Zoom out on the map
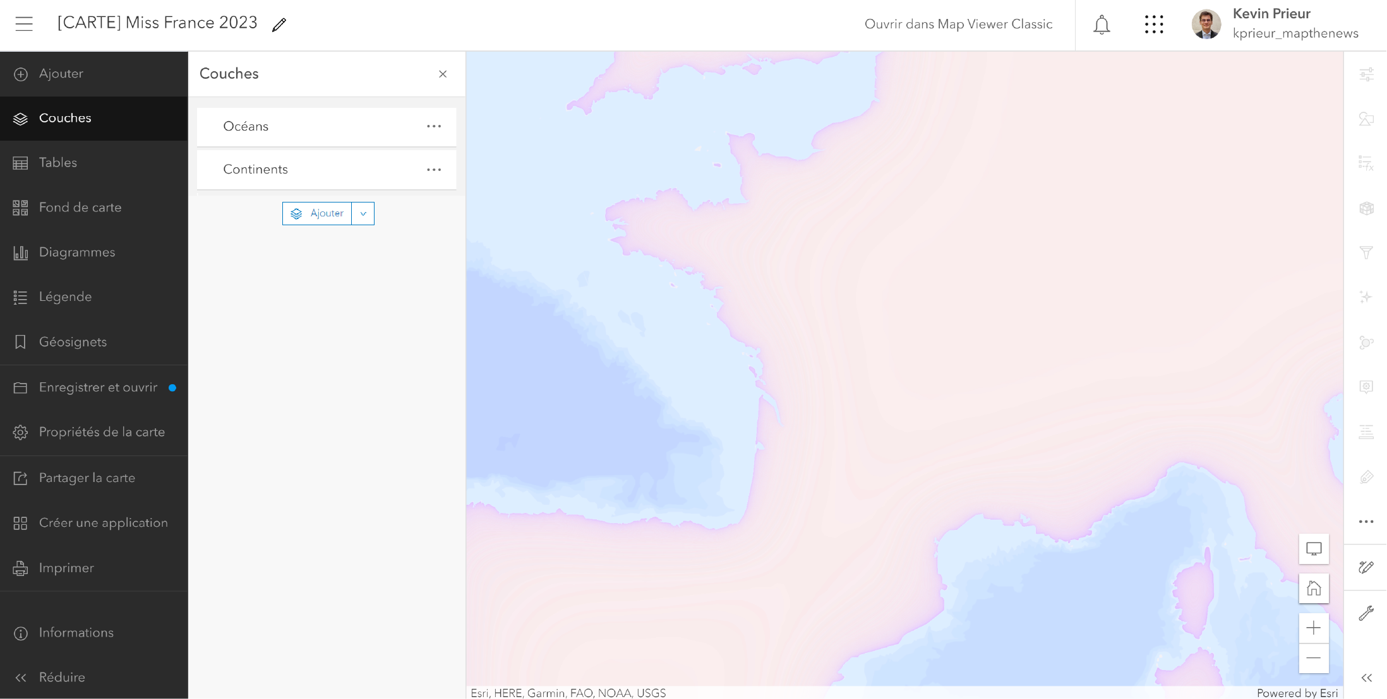This screenshot has height=699, width=1387. [x=1314, y=658]
